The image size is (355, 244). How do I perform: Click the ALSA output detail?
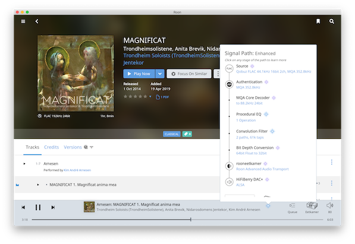pos(240,185)
